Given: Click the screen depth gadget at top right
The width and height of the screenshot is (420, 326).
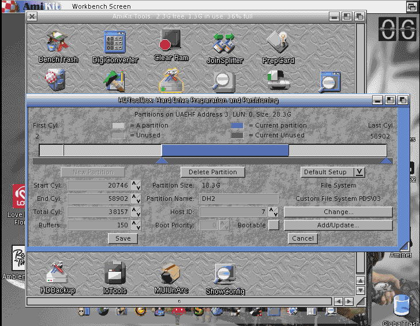Looking at the screenshot, I should click(x=412, y=6).
